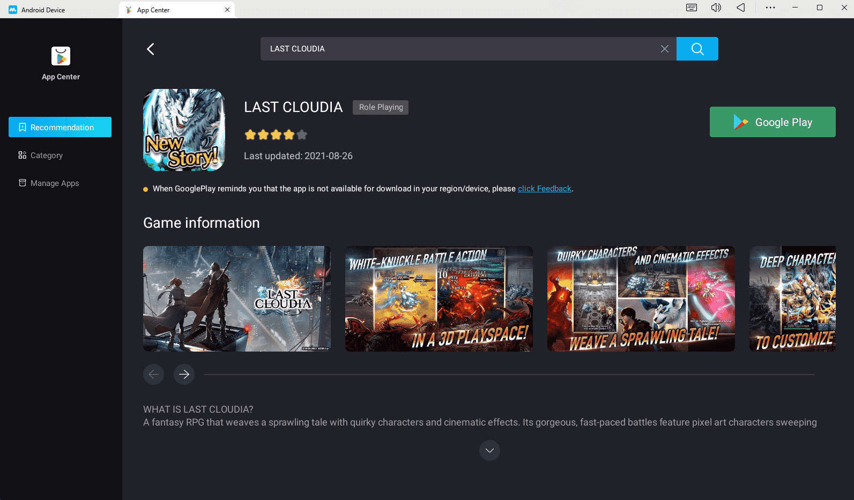854x500 pixels.
Task: Maximize the emulator window
Action: [820, 8]
